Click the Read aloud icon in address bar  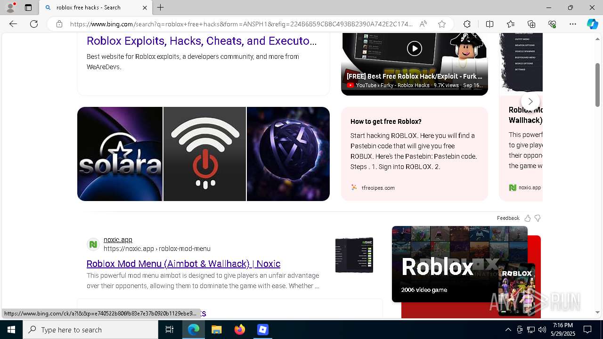(423, 24)
